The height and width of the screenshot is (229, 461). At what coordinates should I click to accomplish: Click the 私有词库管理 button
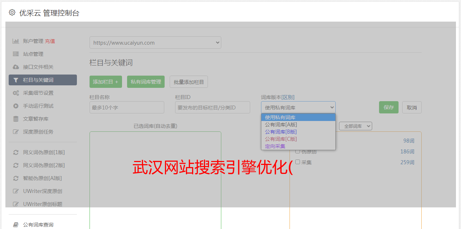(146, 82)
